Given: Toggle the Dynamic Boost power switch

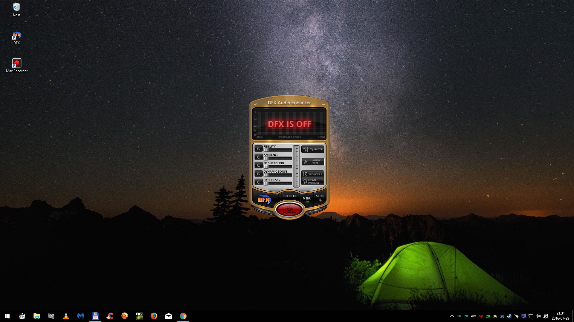Looking at the screenshot, I should click(259, 173).
